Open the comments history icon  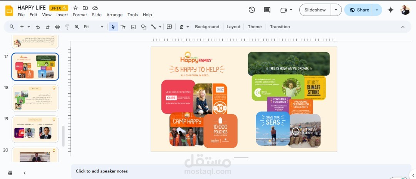click(267, 10)
